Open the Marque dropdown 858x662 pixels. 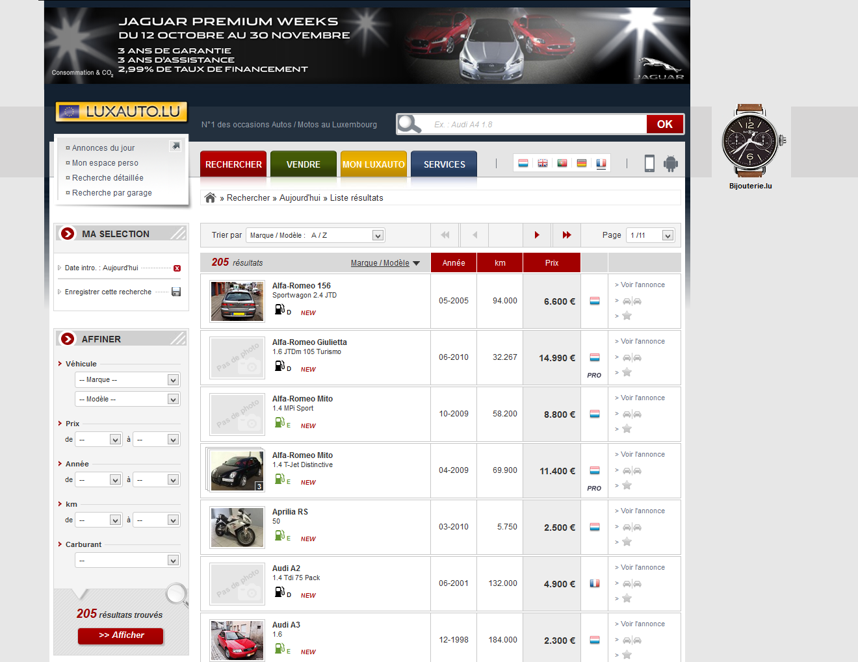(127, 380)
